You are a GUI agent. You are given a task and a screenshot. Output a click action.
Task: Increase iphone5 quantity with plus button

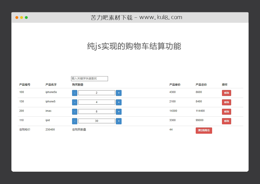[x=118, y=102]
